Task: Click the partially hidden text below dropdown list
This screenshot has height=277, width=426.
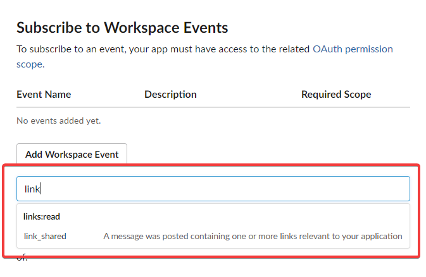Action: (22, 258)
